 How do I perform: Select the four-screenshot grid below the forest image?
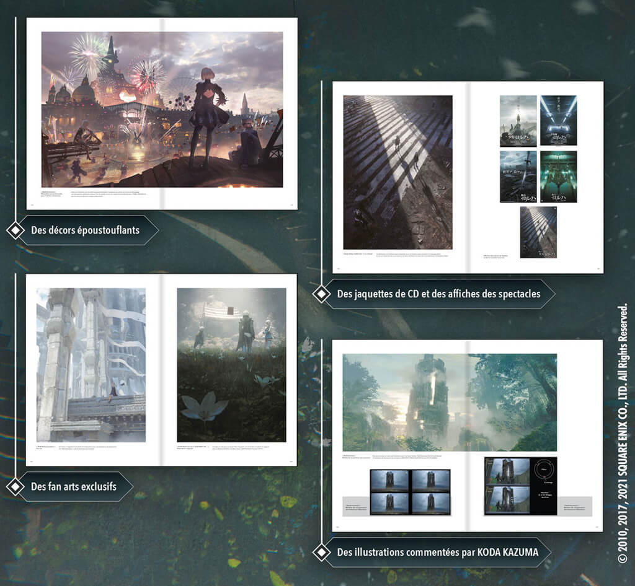(410, 492)
